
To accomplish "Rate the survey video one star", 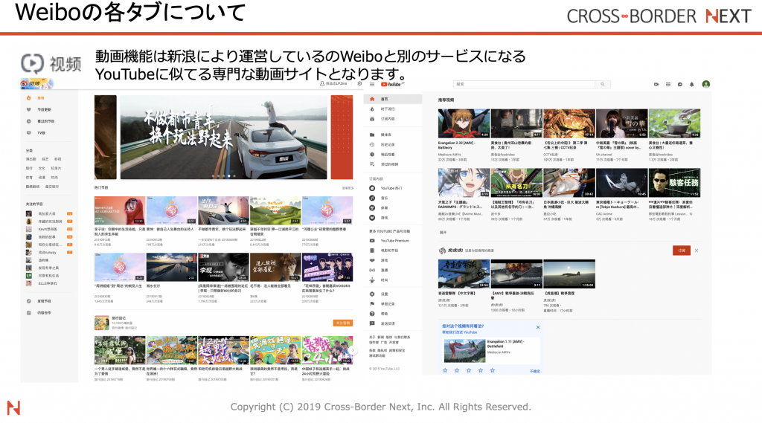I will pos(445,370).
